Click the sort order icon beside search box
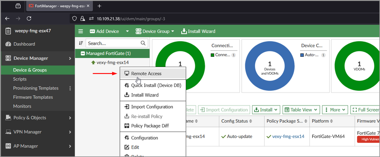 (x=80, y=43)
